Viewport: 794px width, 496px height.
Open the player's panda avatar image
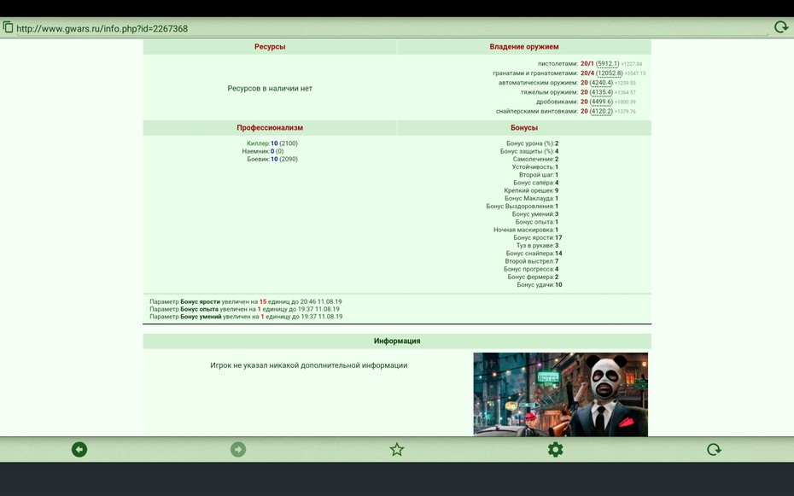coord(561,394)
